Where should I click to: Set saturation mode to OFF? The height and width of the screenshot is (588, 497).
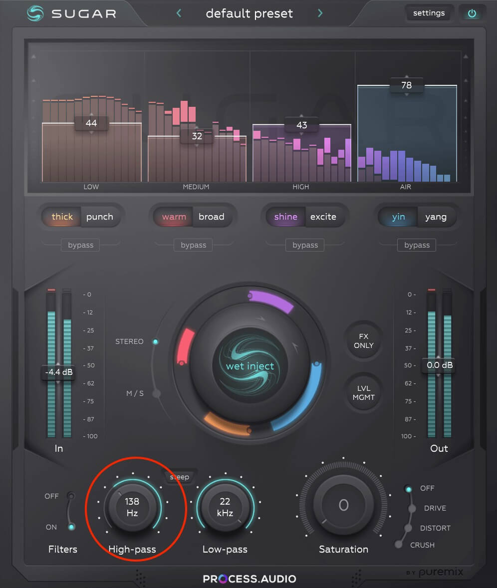409,489
